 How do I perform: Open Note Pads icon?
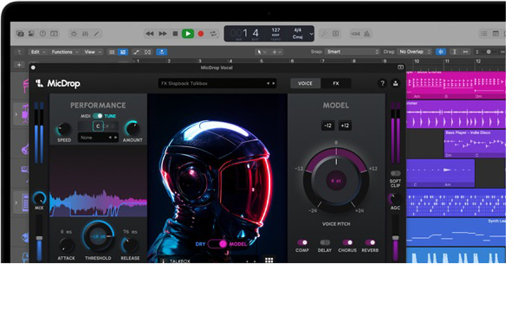pyautogui.click(x=495, y=34)
